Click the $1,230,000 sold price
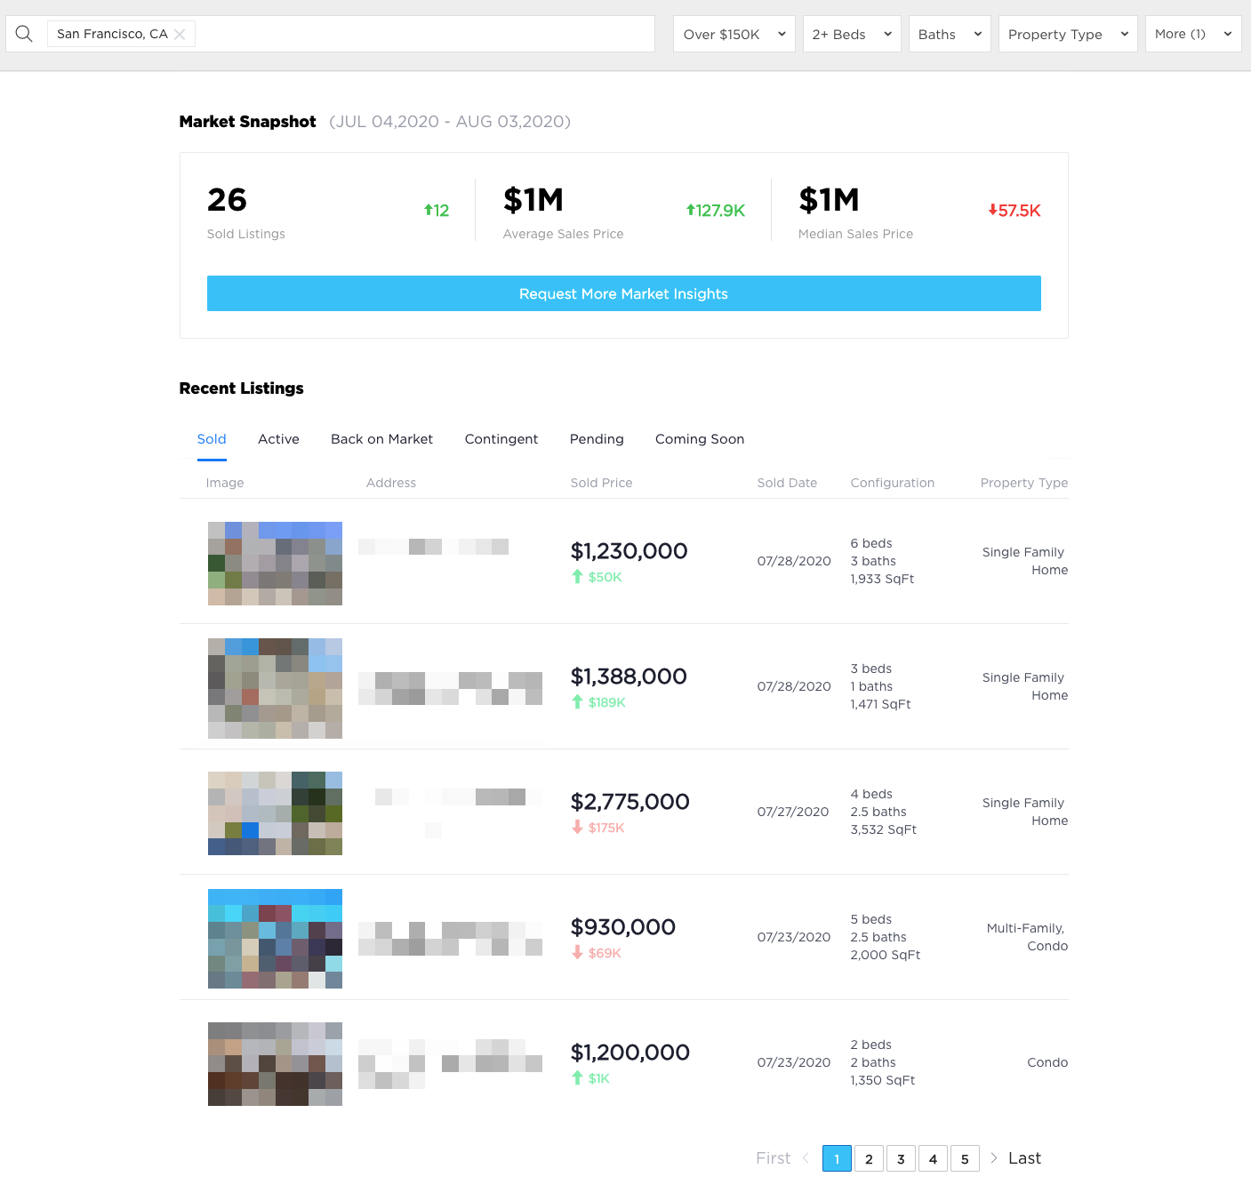 [629, 551]
